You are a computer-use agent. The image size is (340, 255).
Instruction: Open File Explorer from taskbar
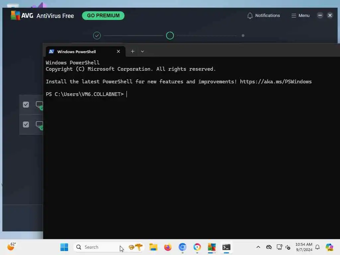click(153, 247)
